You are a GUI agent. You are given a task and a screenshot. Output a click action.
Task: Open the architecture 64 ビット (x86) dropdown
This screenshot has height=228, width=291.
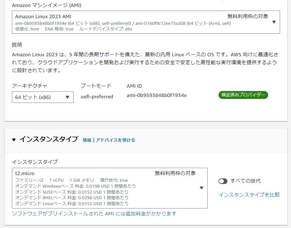coord(43,97)
